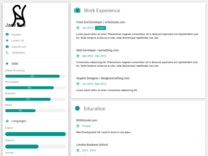Image resolution: width=208 pixels, height=156 pixels.
Task: Click Web Development! All I need to know text
Action: point(103,132)
